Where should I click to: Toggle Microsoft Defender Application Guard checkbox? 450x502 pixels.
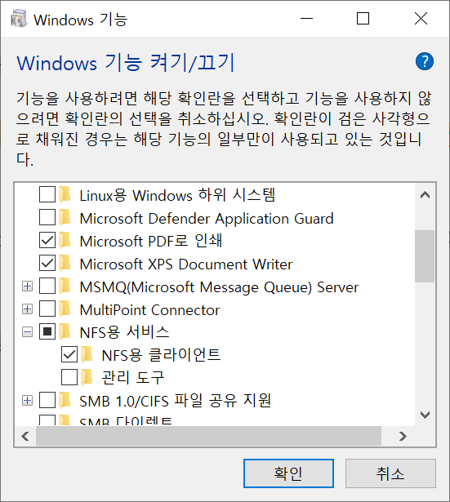tap(47, 217)
